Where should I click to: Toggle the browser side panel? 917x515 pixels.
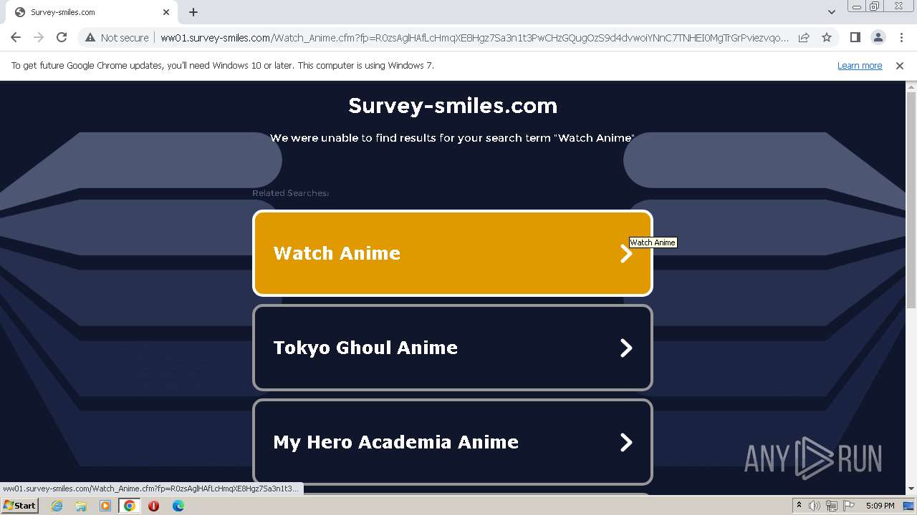(x=855, y=37)
